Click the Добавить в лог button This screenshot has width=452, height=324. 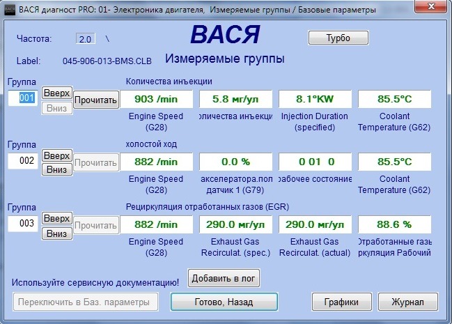[224, 278]
